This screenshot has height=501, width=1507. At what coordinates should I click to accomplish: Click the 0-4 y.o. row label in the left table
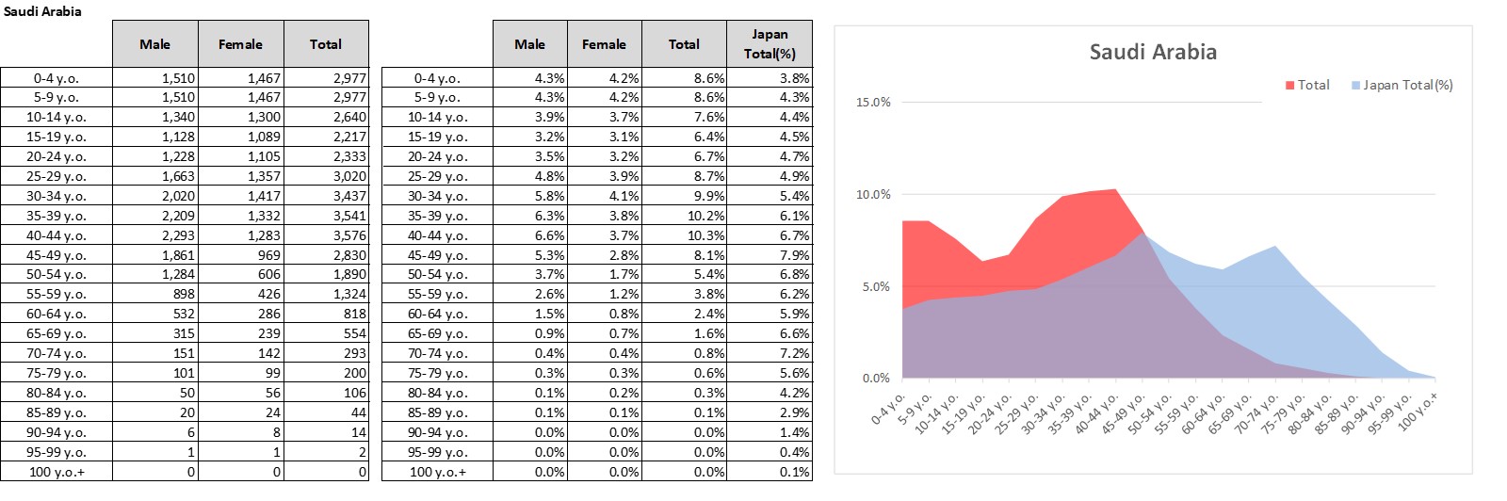(57, 78)
